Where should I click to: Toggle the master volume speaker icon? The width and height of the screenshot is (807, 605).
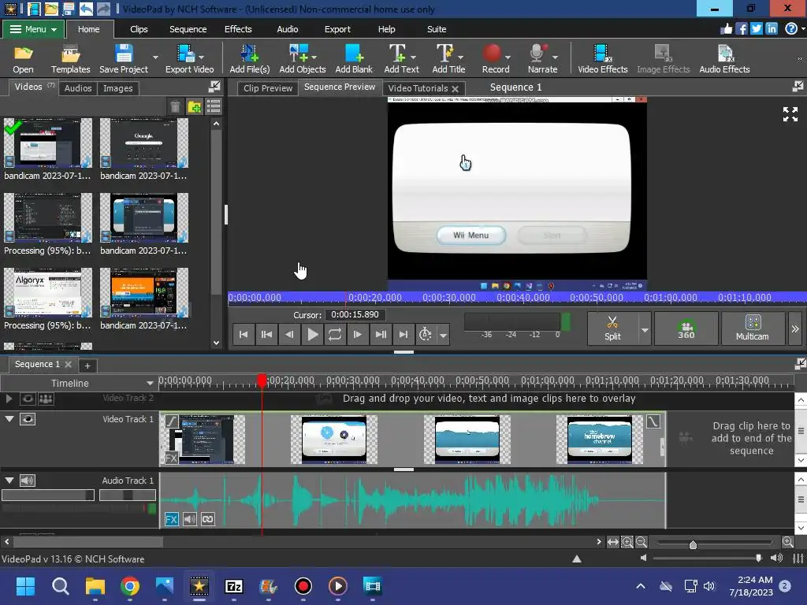776,559
